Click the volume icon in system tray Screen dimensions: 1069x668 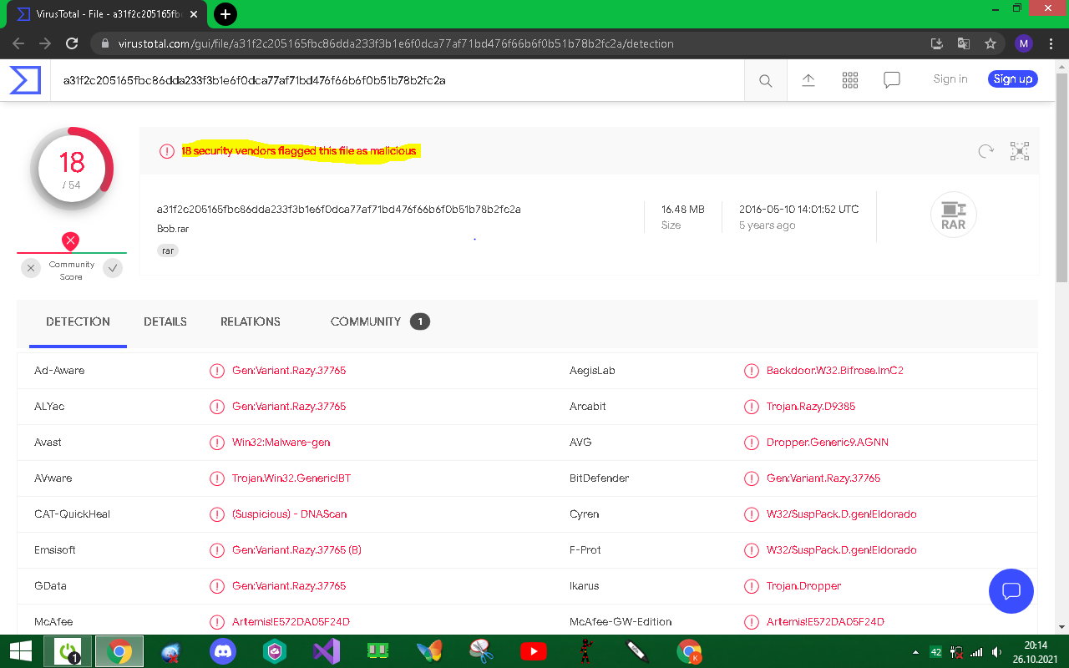tap(996, 652)
